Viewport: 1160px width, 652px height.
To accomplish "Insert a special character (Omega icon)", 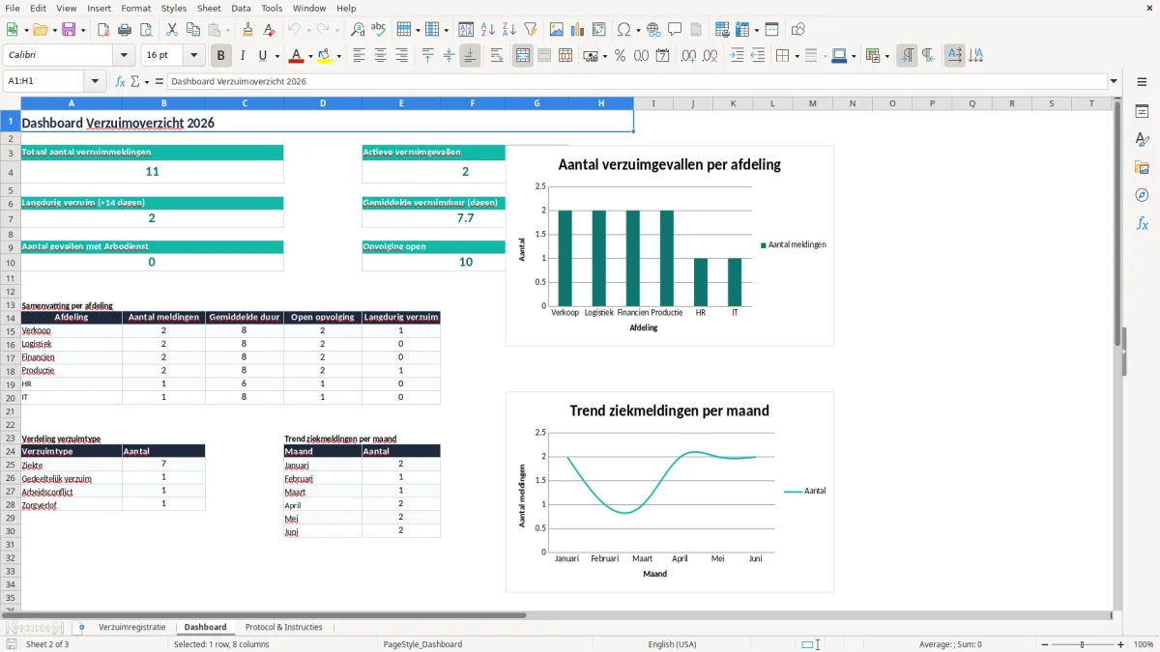I will click(623, 30).
